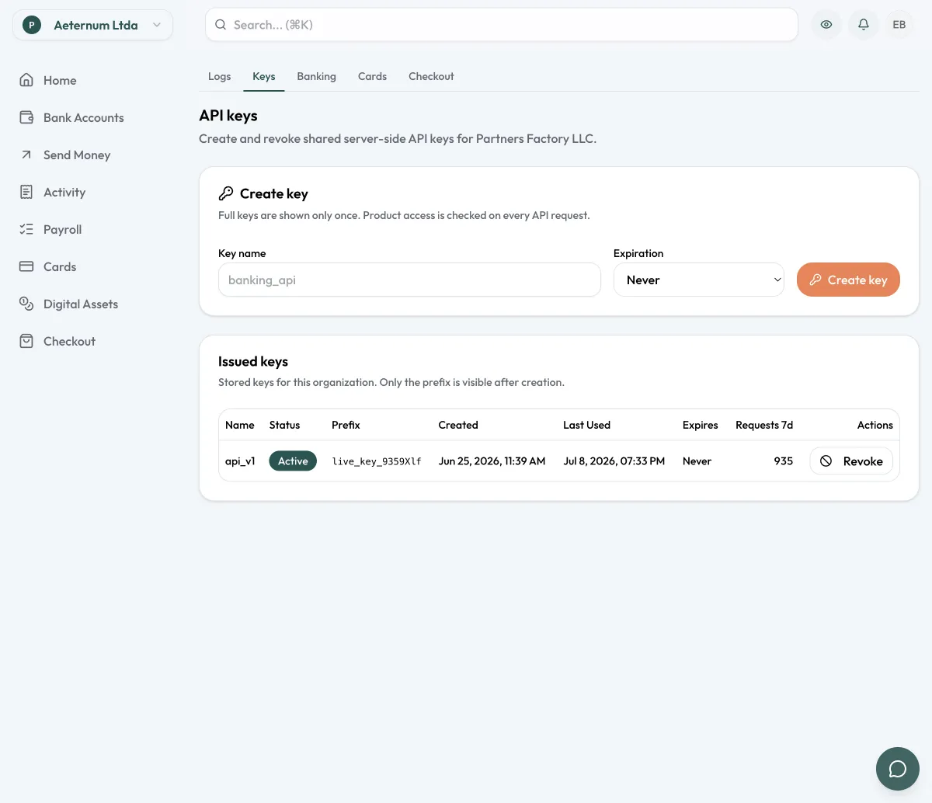Switch to the Banking tab

click(317, 76)
